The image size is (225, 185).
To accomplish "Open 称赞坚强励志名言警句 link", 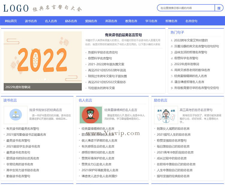I will click(172, 141).
